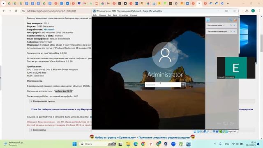Open the Task View taskbar icon
This screenshot has width=263, height=148.
coord(120,144)
